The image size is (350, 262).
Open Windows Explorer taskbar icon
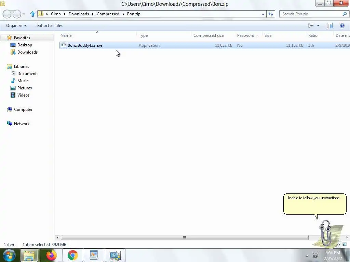pyautogui.click(x=29, y=255)
